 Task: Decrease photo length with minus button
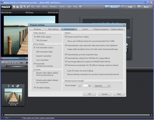80,86
